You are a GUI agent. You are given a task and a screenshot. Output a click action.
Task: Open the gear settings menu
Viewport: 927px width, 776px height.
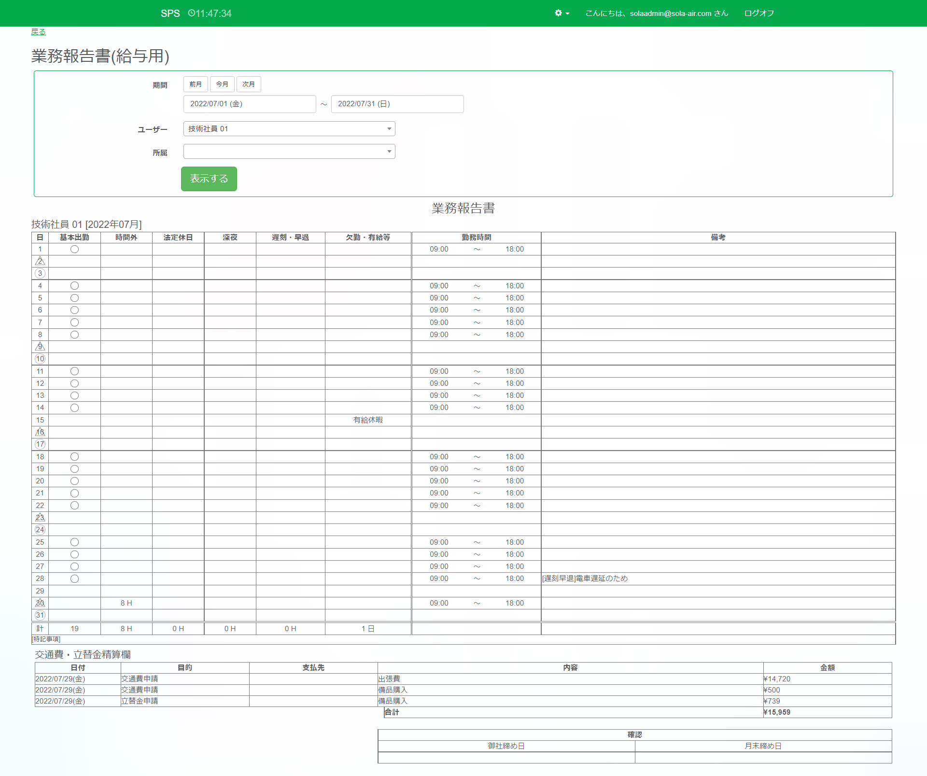558,13
